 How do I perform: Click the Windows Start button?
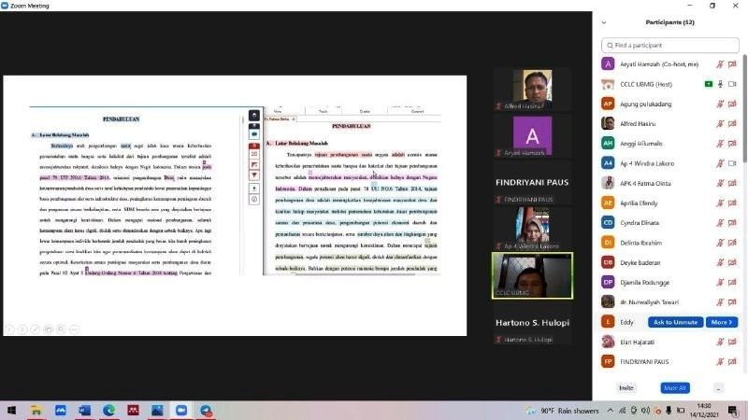point(12,410)
